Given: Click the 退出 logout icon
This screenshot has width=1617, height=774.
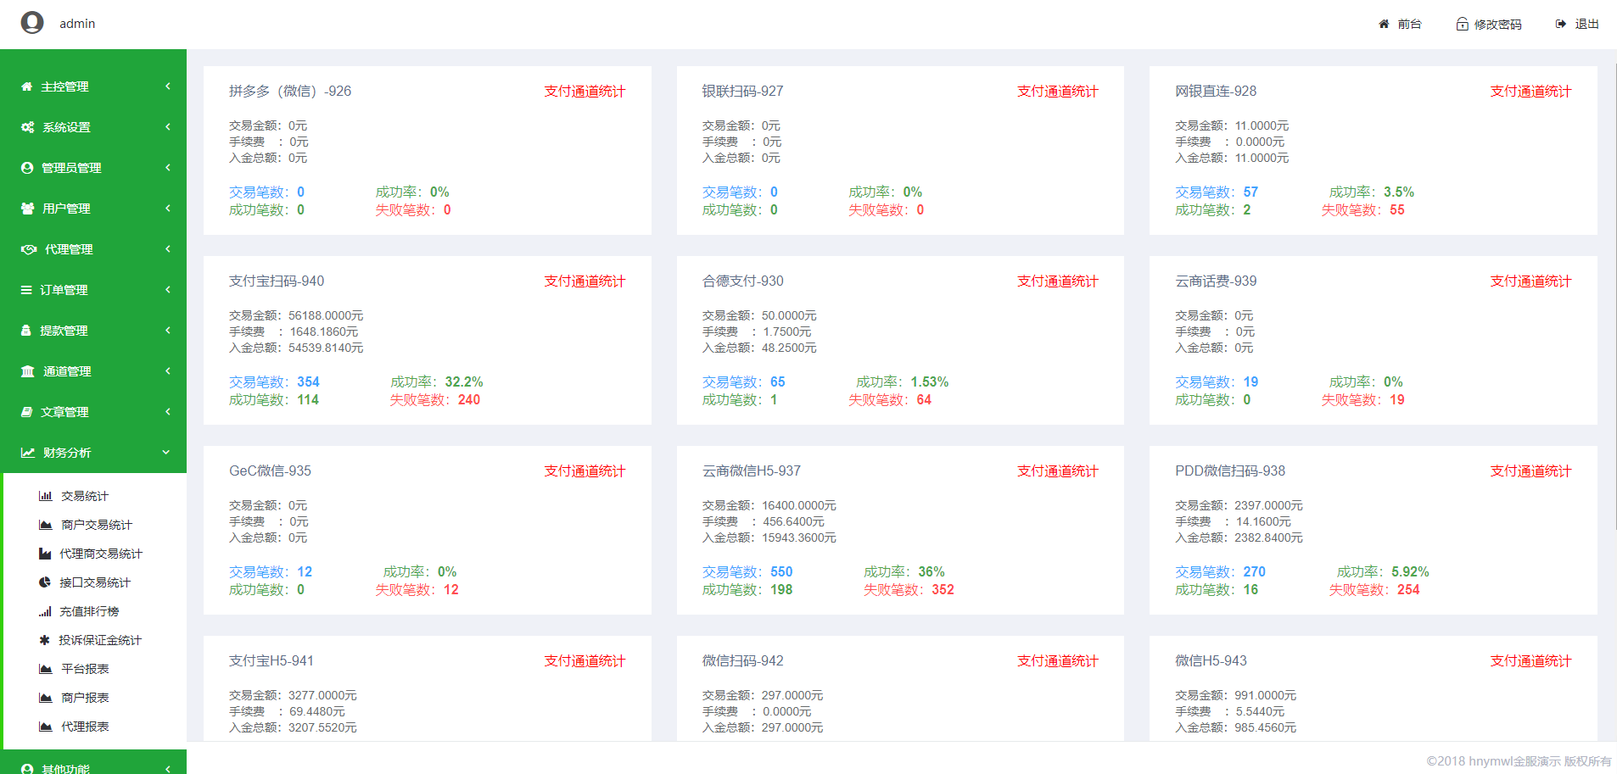Looking at the screenshot, I should click(x=1561, y=23).
